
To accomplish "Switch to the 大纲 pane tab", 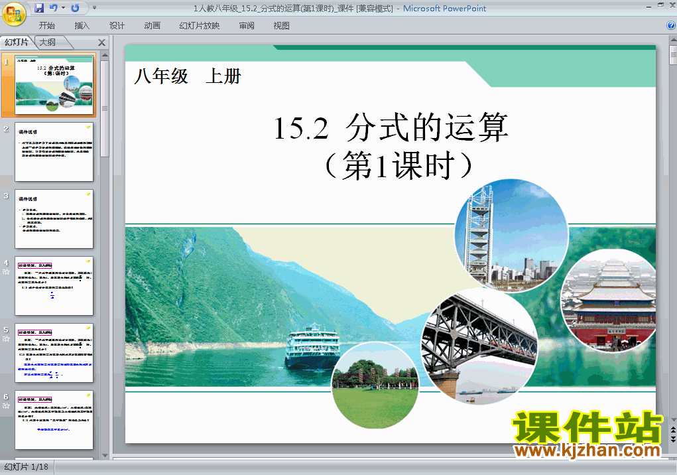I will pos(48,42).
